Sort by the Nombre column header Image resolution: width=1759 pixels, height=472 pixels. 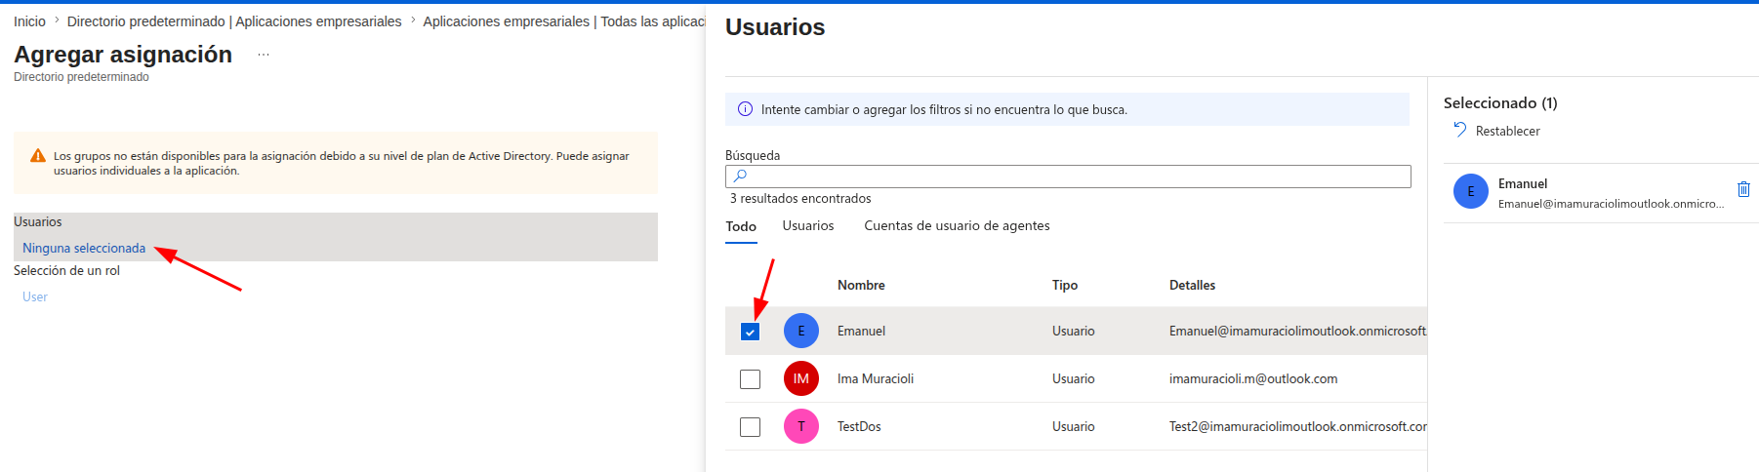point(861,285)
